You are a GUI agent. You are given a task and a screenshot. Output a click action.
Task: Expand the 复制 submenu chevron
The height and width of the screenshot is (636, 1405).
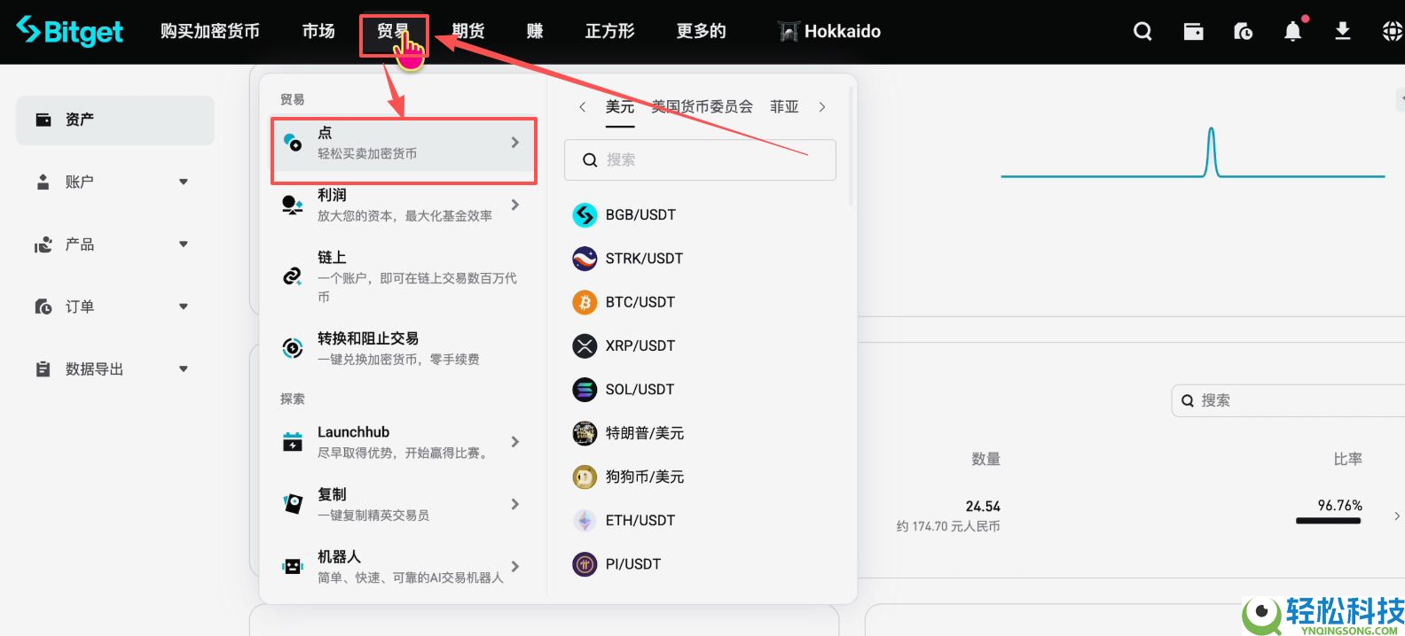tap(515, 504)
